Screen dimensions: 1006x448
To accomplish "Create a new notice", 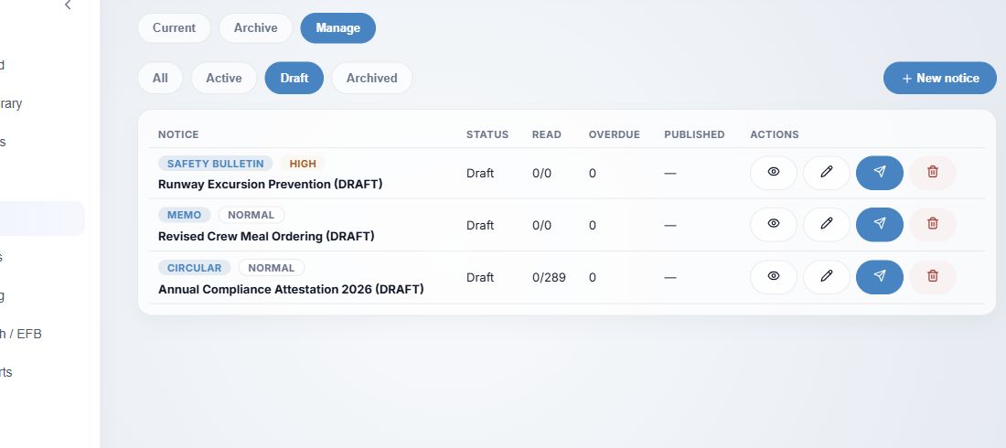I will (940, 79).
